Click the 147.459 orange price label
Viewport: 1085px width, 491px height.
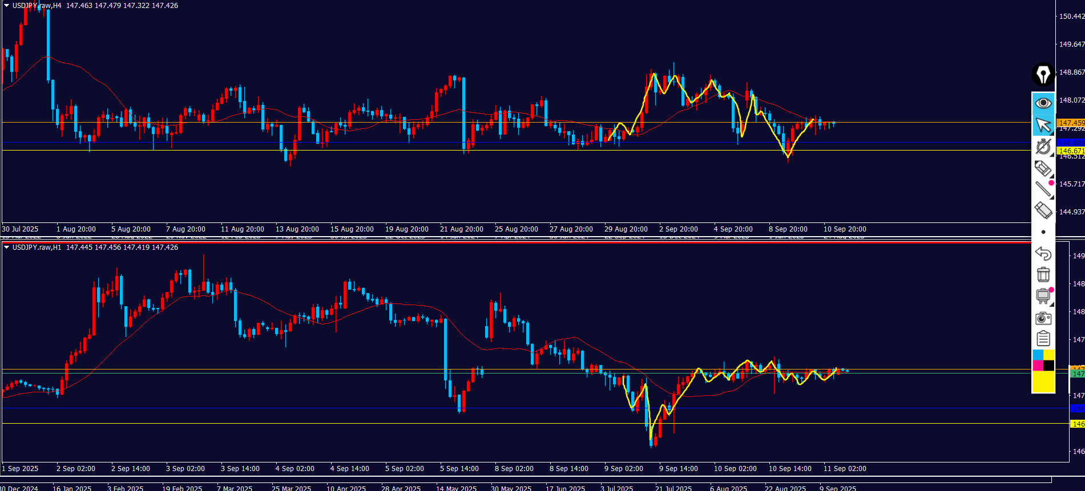click(x=1071, y=123)
